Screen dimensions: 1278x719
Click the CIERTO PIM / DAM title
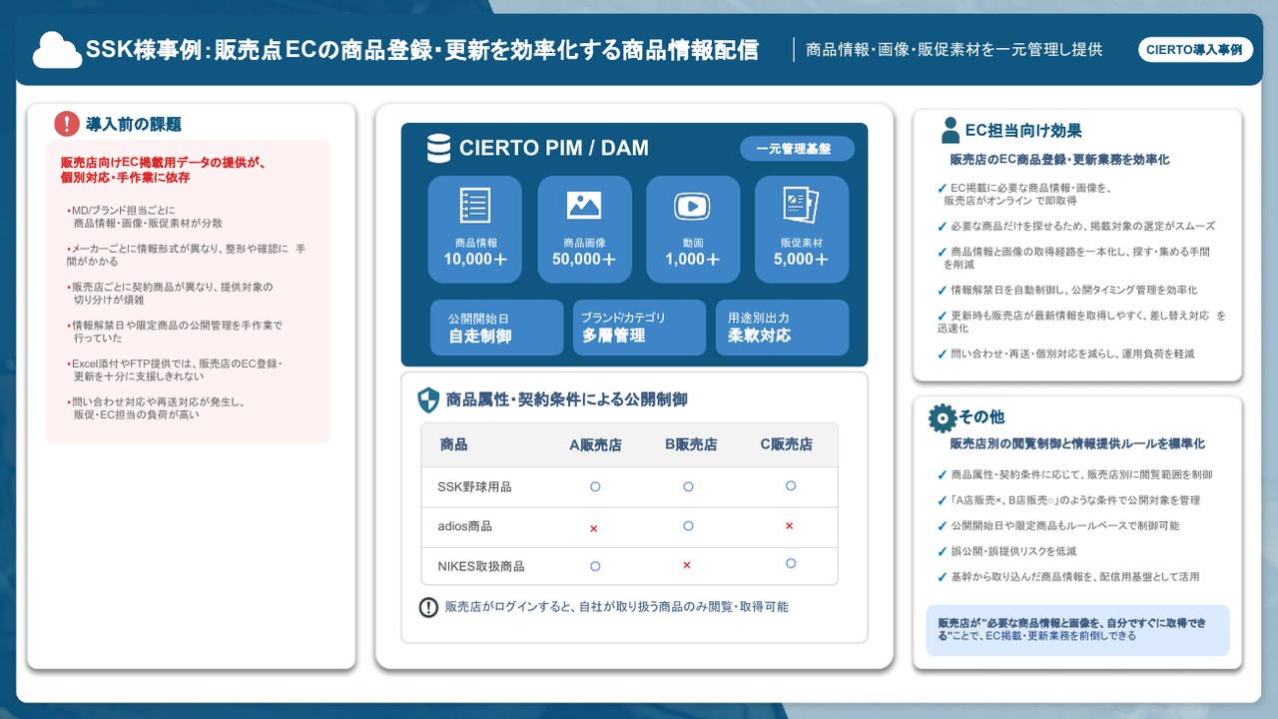coord(553,149)
